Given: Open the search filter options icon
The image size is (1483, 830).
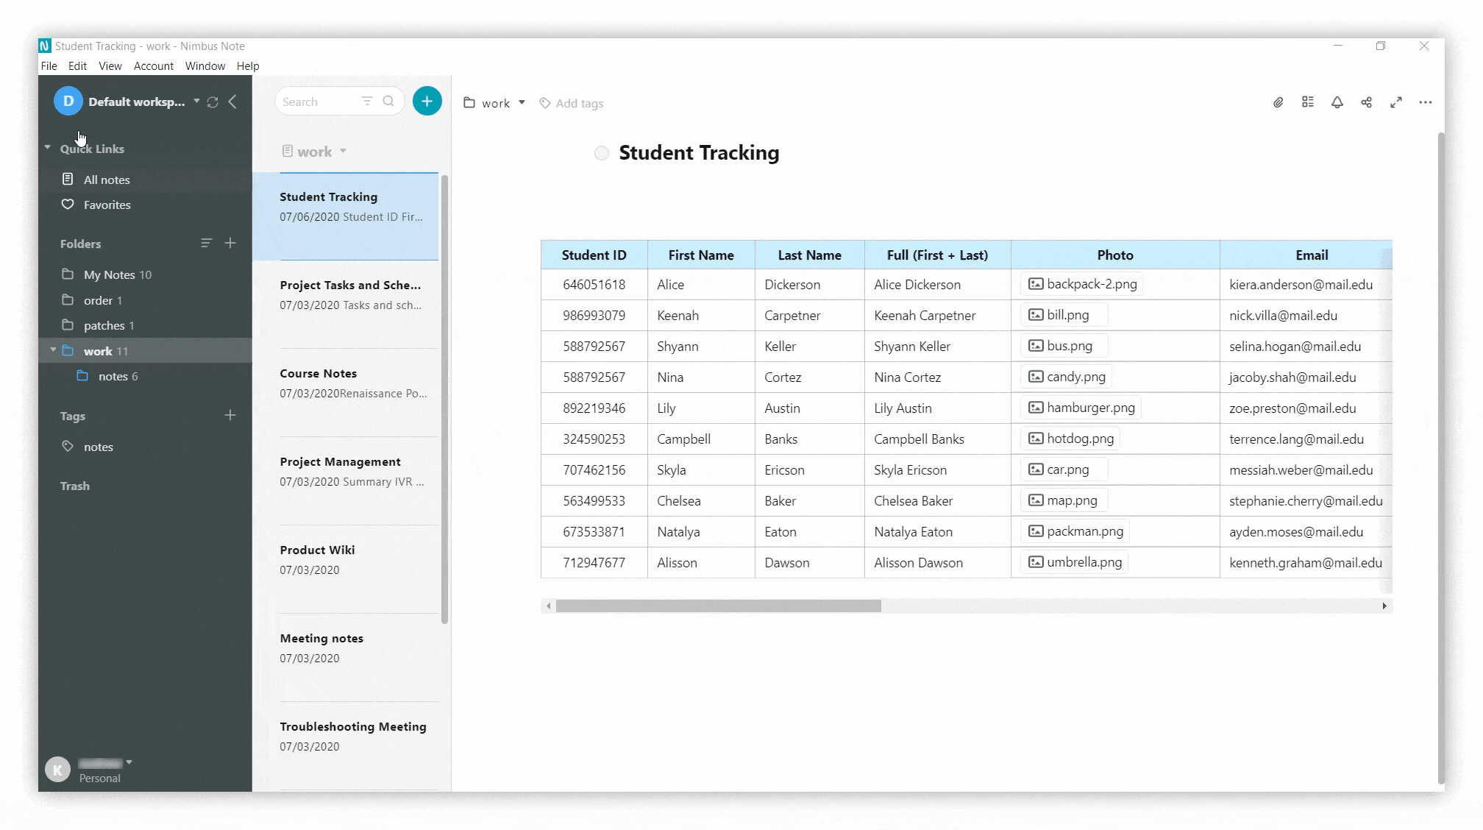Looking at the screenshot, I should [x=366, y=102].
